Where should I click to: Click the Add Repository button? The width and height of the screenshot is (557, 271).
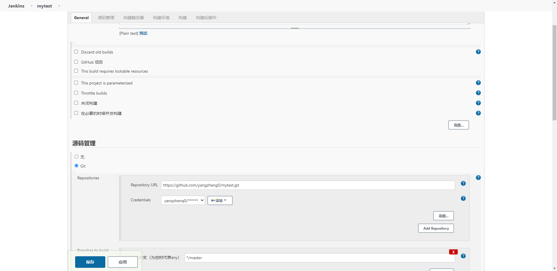pos(436,228)
